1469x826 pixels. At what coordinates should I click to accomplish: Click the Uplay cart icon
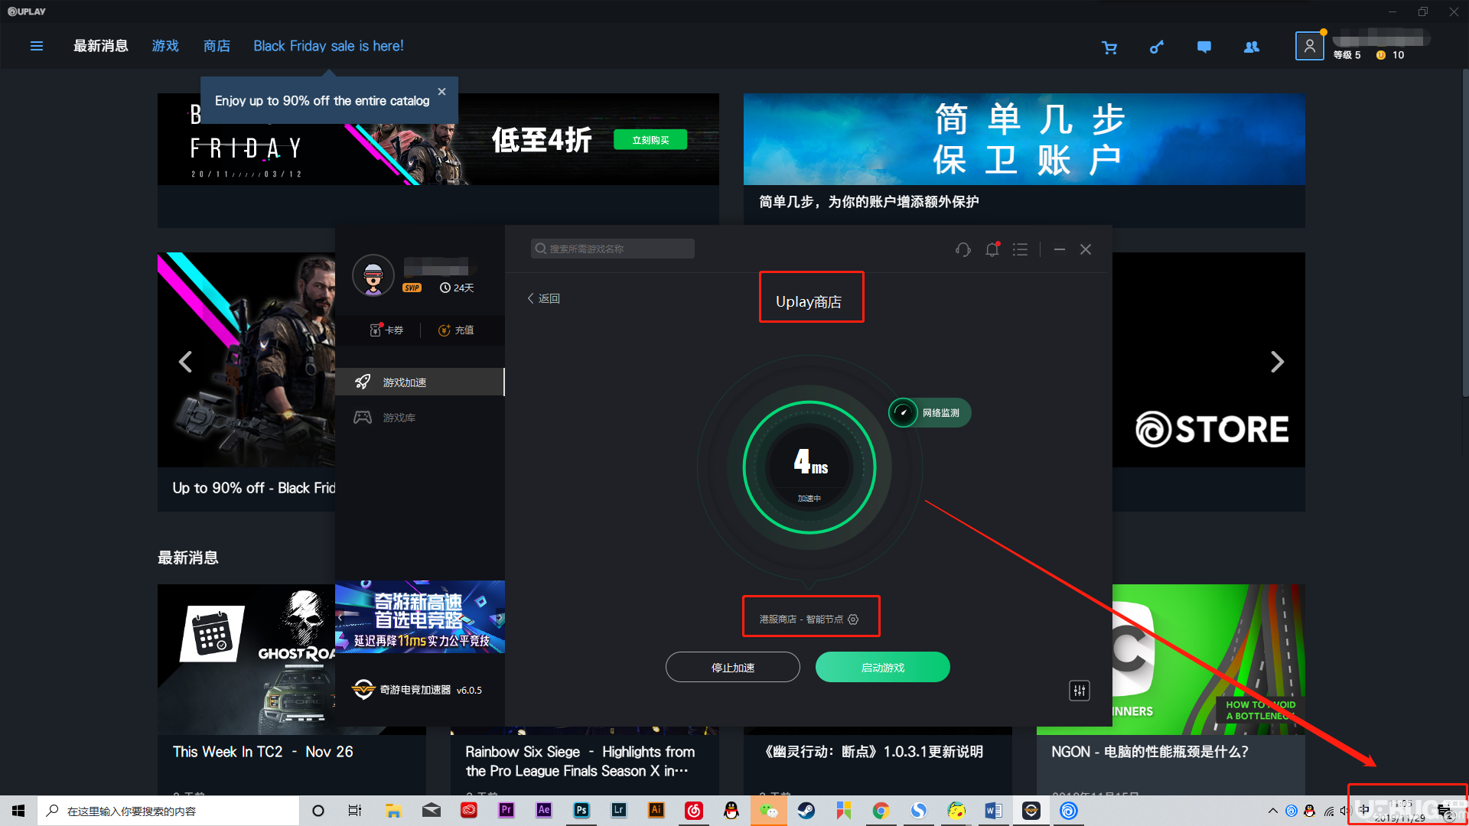click(x=1110, y=47)
